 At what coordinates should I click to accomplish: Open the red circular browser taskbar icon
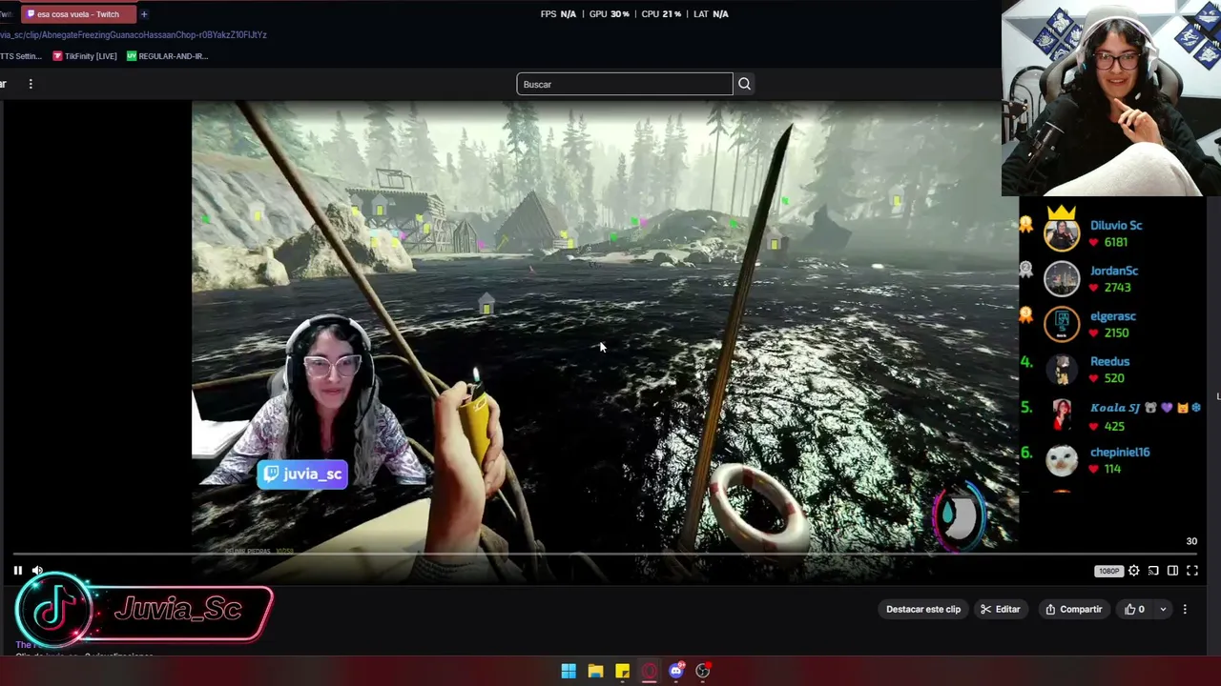(x=650, y=671)
